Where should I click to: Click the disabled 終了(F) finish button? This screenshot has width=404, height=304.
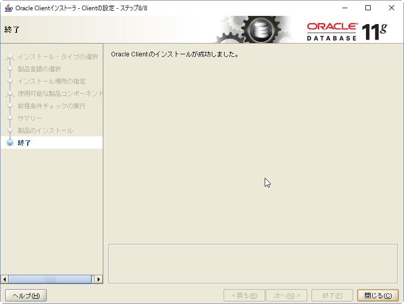[x=332, y=295]
